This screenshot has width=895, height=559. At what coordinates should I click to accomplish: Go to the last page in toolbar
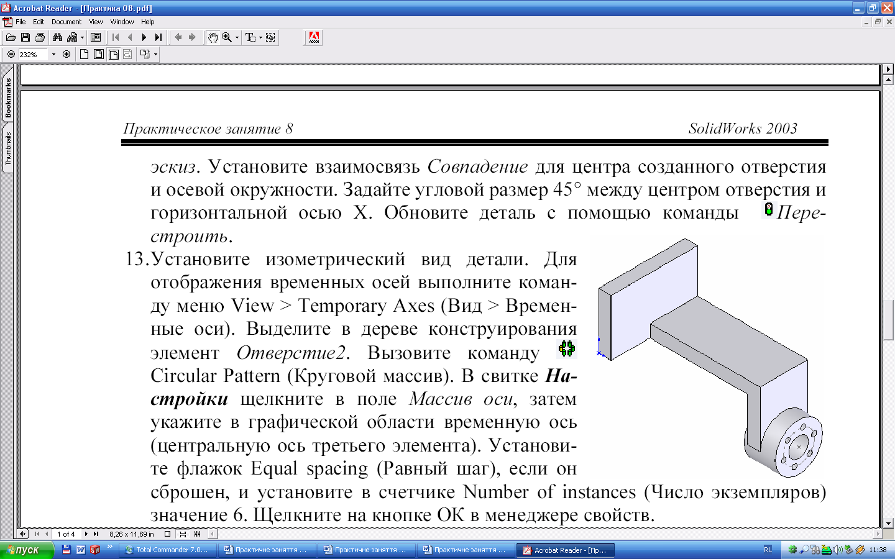(158, 38)
